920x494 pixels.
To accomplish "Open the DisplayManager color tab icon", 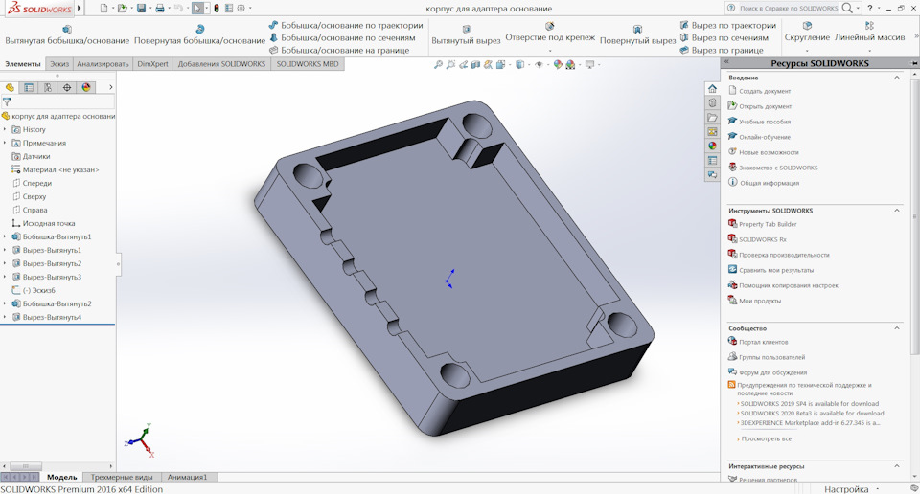I will [86, 87].
